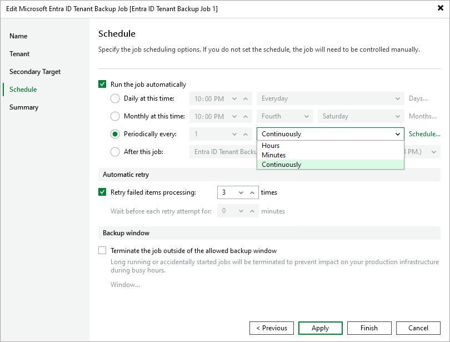Toggle the "Run the job automatically" checkbox
The height and width of the screenshot is (342, 450).
click(x=102, y=84)
